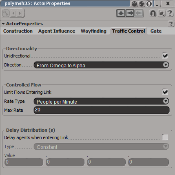Uncheck the Unidirectional checkbox
This screenshot has width=175, height=175.
coord(165,55)
